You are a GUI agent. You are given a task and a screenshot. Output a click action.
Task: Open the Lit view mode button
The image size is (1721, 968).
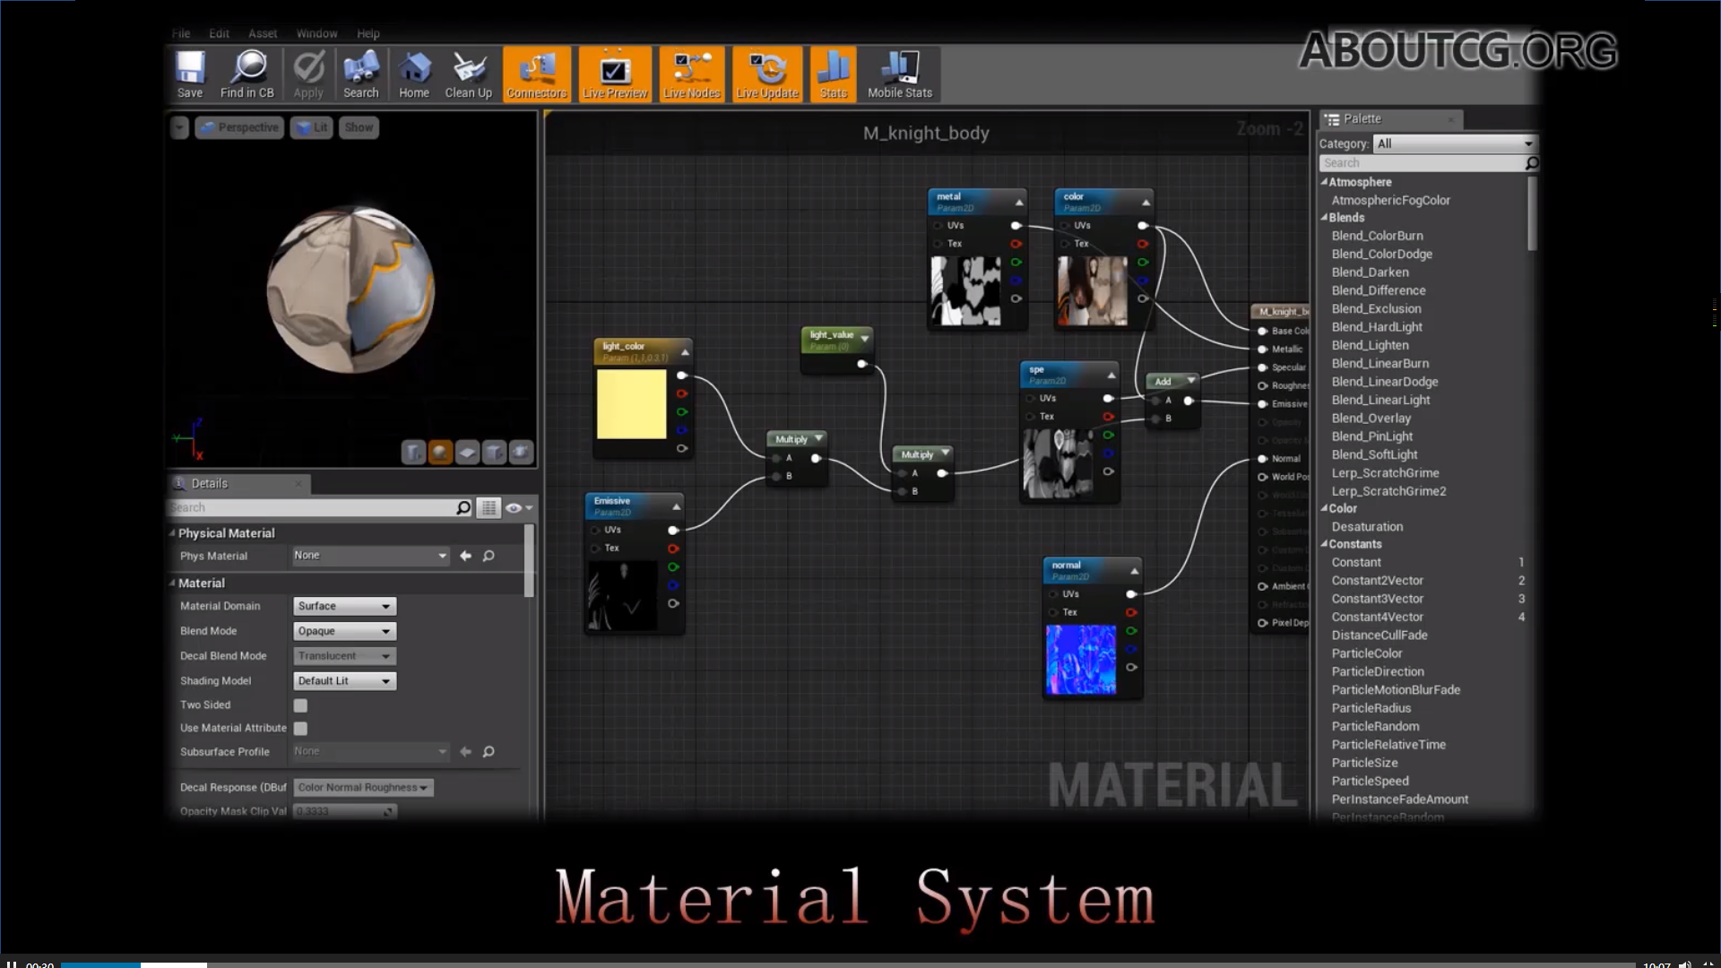312,127
